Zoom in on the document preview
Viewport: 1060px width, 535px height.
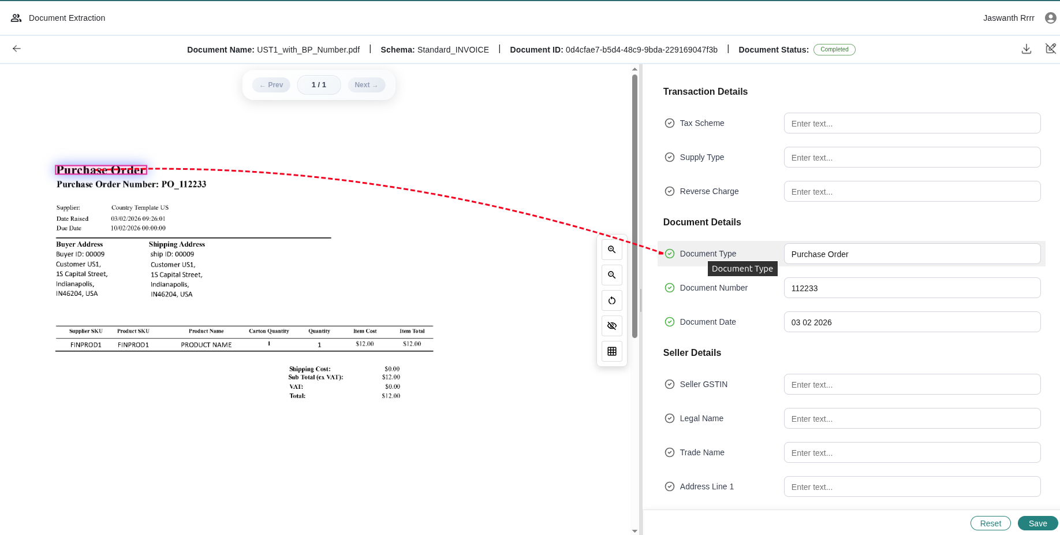(x=611, y=249)
